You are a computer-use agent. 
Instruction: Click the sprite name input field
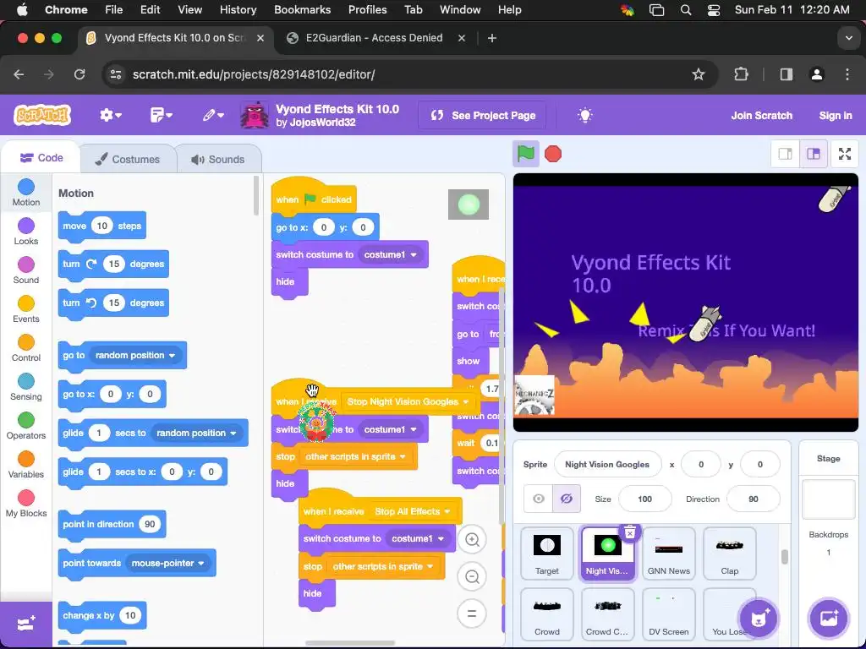[607, 464]
